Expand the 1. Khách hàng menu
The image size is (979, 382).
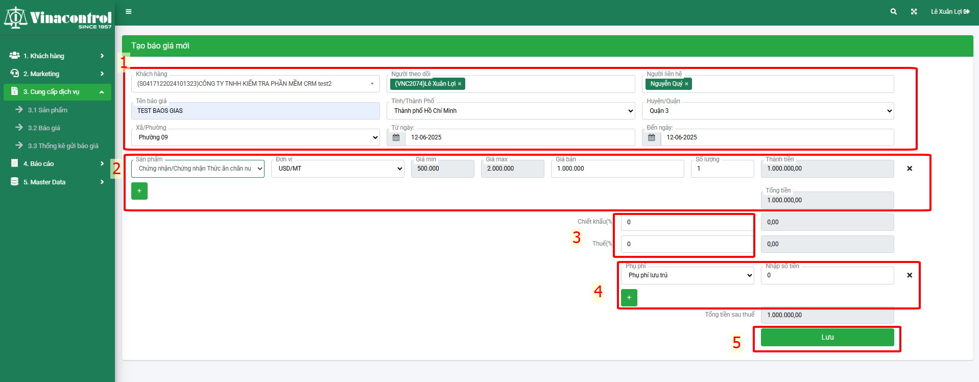pos(57,56)
